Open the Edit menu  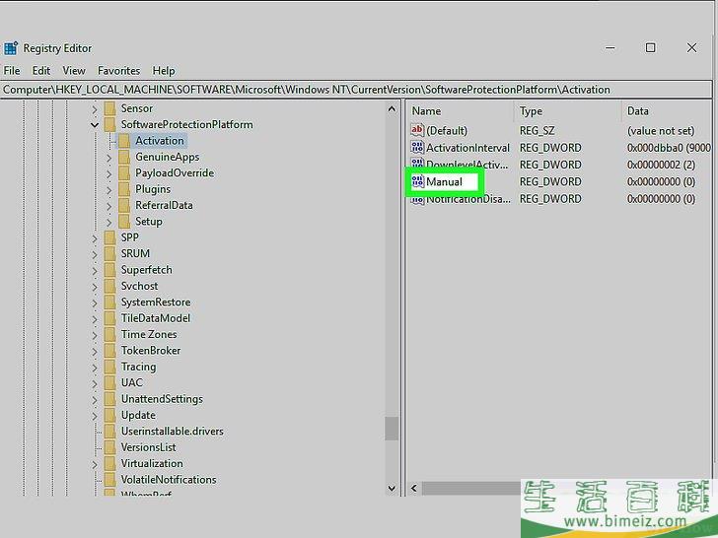(41, 71)
